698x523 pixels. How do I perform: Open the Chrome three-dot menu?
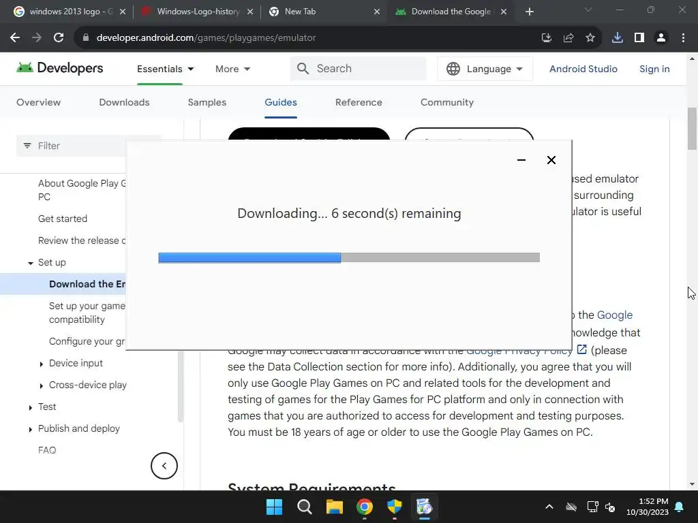tap(683, 38)
